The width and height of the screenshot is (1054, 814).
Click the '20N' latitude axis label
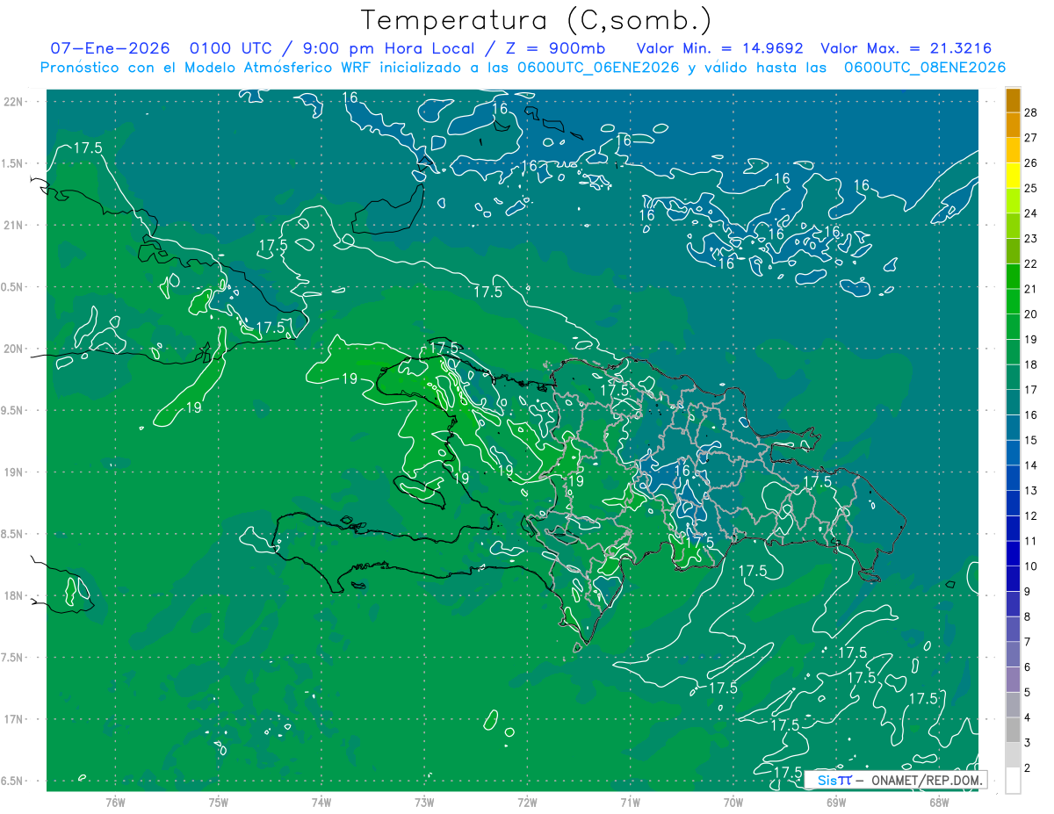click(13, 349)
